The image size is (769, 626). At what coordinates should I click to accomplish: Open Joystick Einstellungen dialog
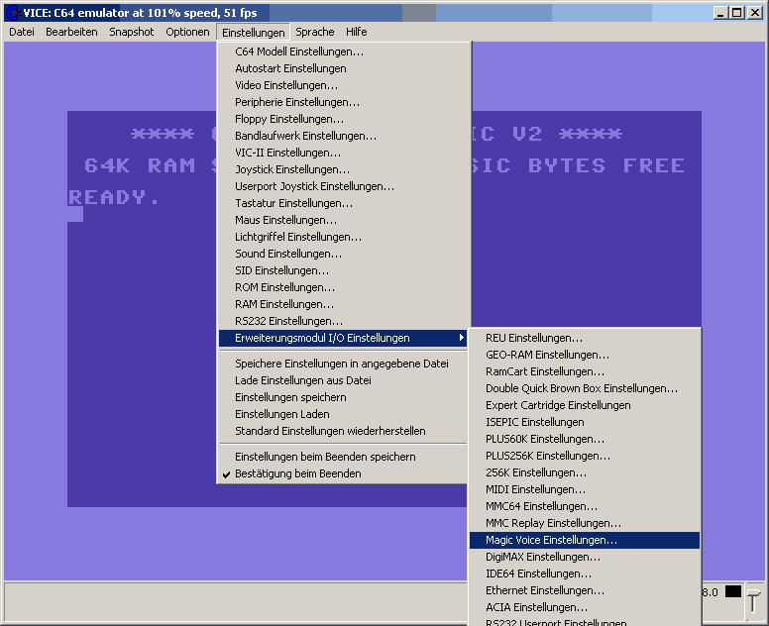(x=292, y=169)
